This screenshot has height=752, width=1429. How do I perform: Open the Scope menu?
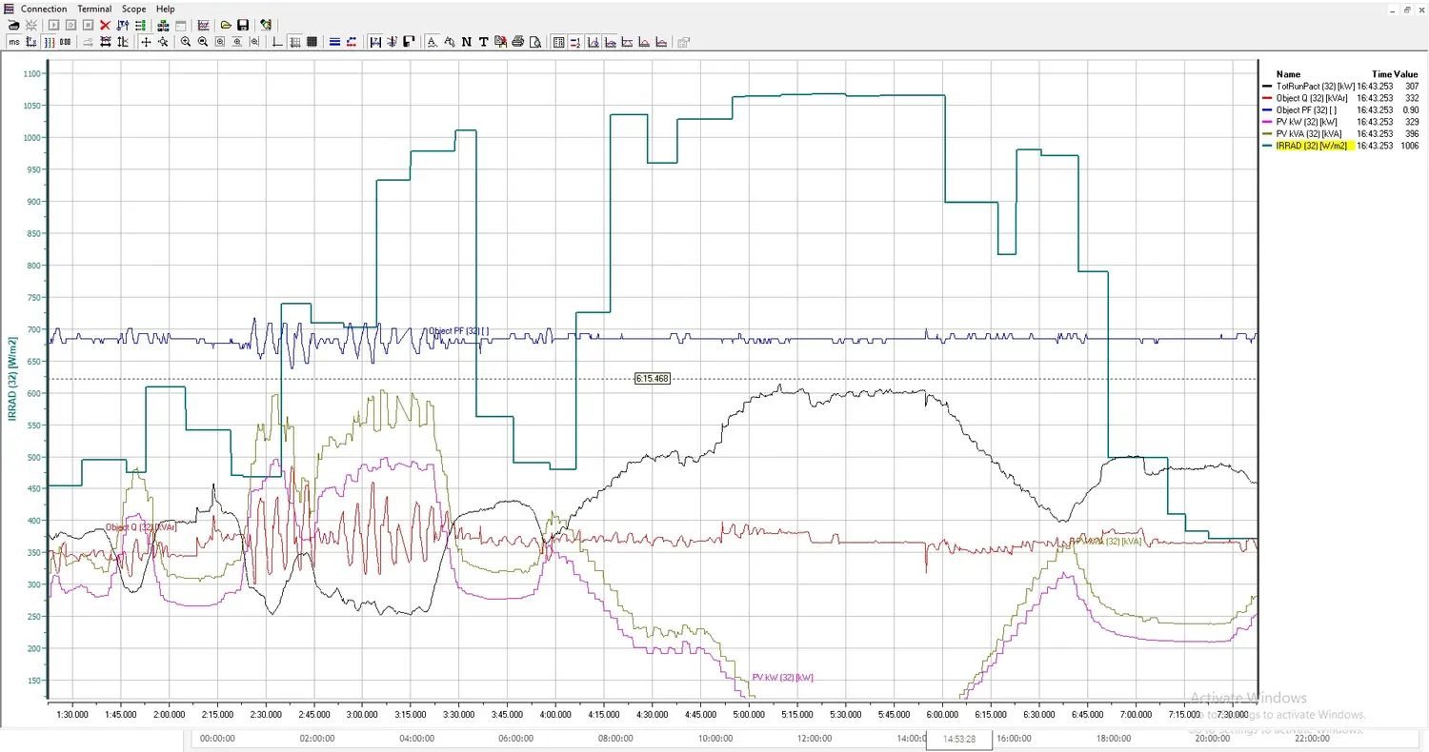click(x=133, y=9)
